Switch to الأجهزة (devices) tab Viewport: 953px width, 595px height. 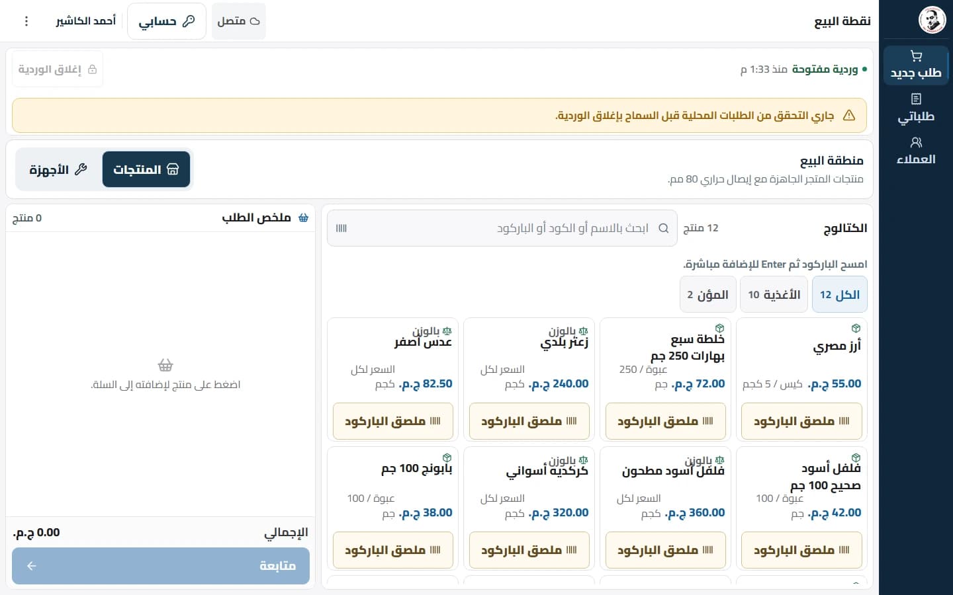(x=58, y=169)
